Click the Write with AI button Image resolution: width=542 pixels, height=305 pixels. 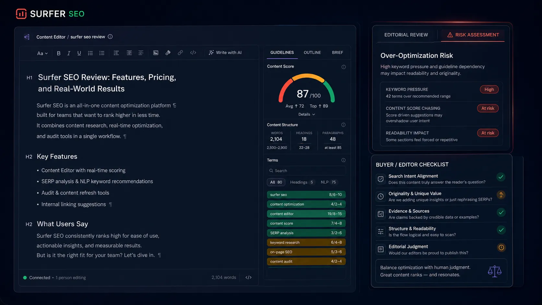point(225,53)
